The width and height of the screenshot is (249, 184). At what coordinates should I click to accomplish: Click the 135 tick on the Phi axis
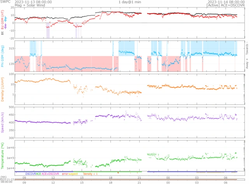pos(11,64)
